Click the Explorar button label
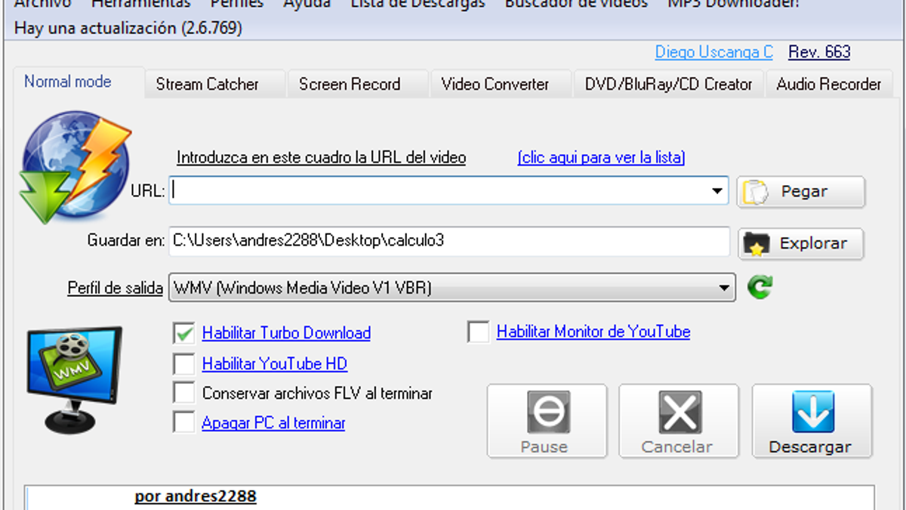Screen dimensions: 906x510 [x=813, y=243]
